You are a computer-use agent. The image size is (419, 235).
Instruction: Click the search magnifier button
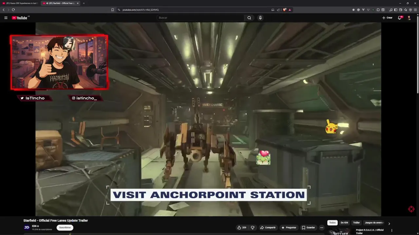[x=249, y=18]
